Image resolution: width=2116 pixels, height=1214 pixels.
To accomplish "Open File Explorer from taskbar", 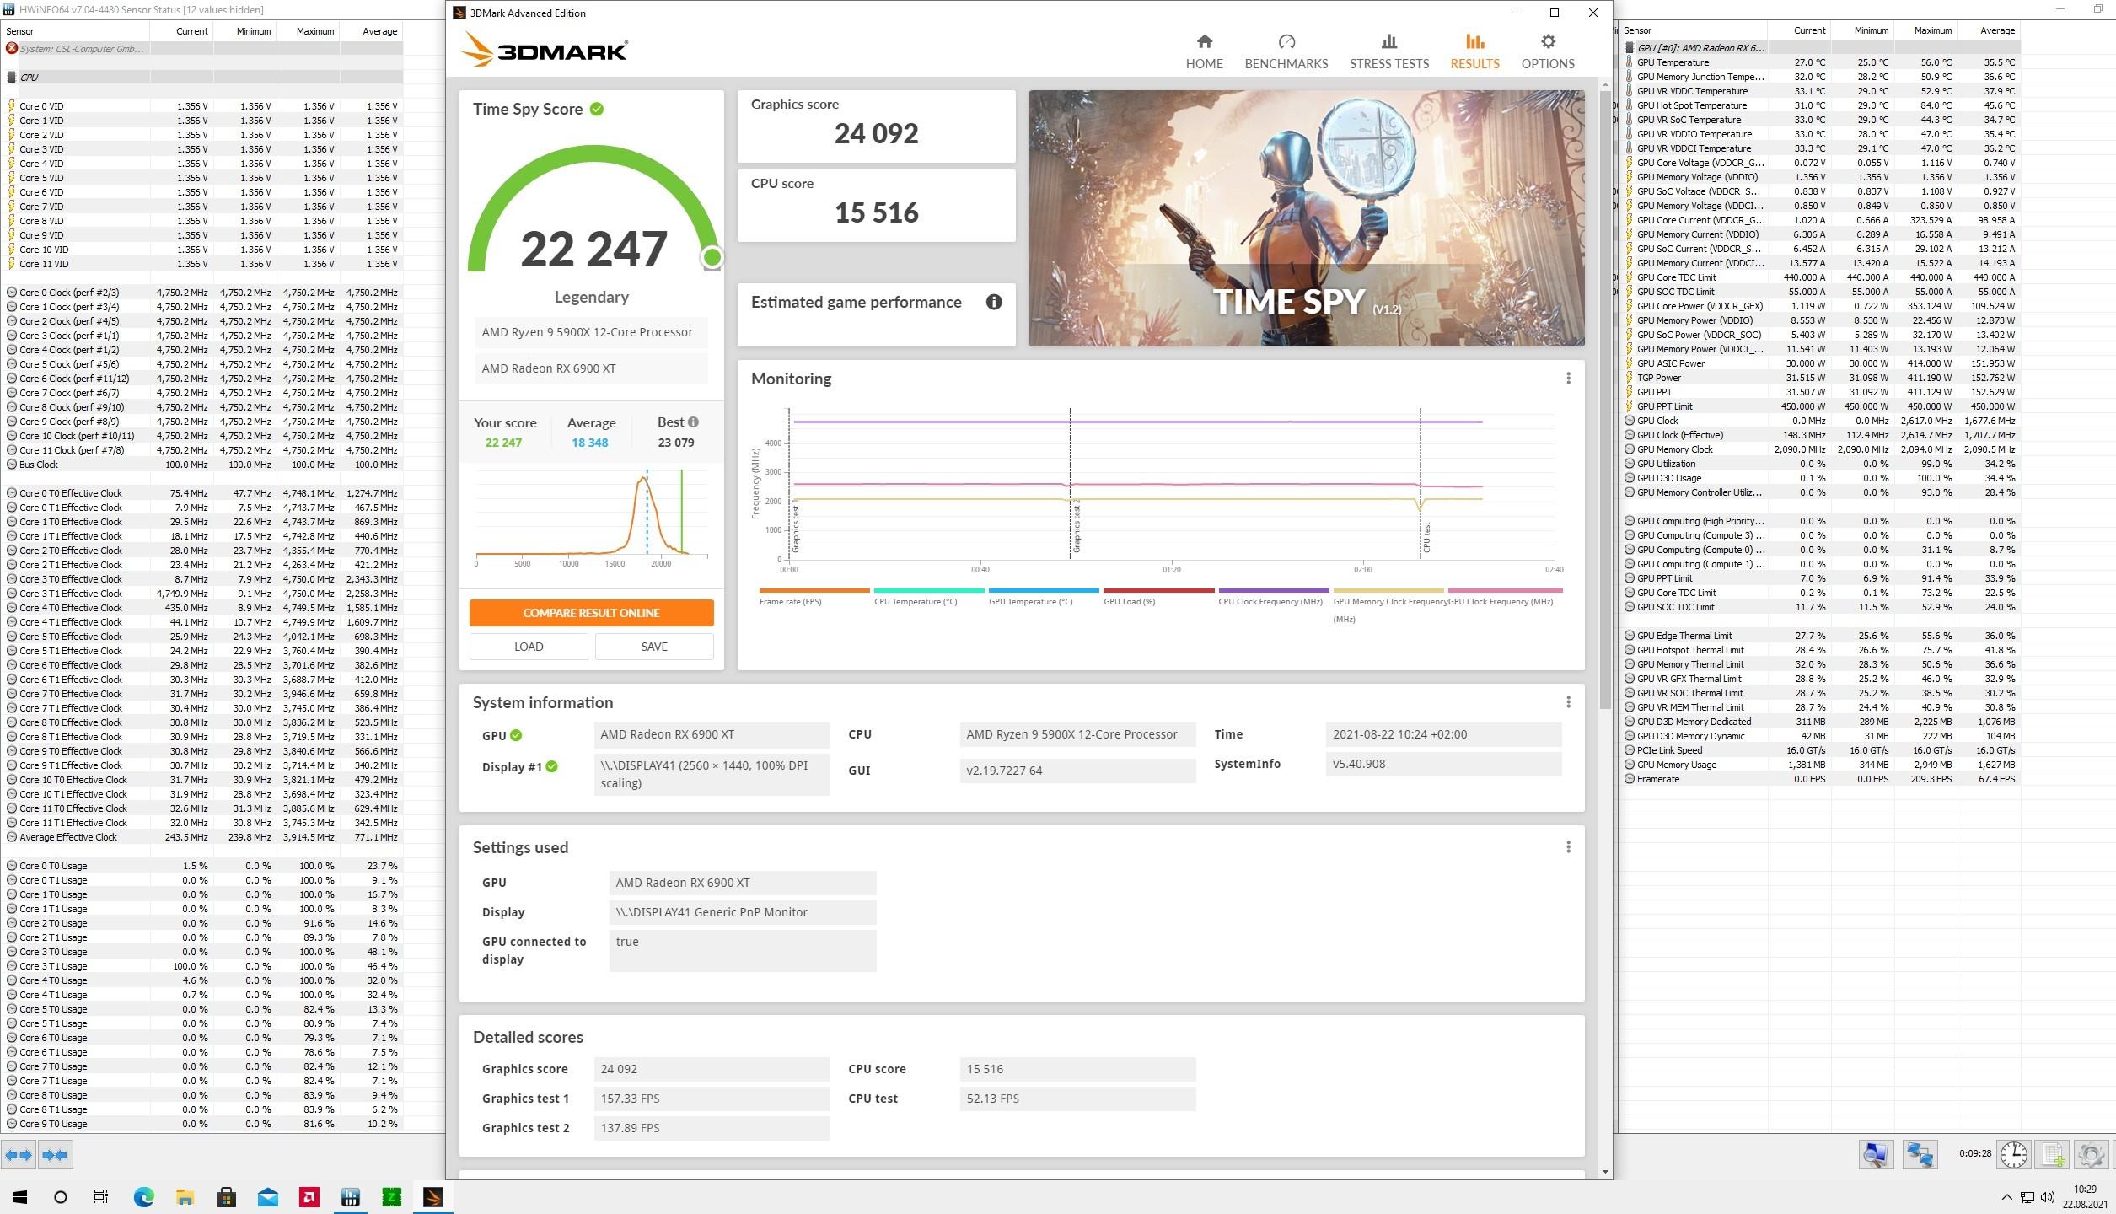I will pyautogui.click(x=185, y=1197).
